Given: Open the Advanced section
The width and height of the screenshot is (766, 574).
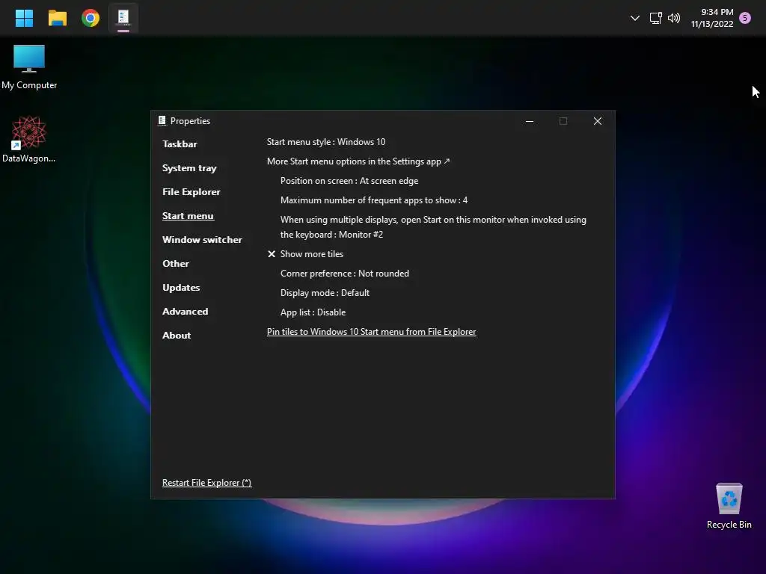Looking at the screenshot, I should click(x=186, y=312).
